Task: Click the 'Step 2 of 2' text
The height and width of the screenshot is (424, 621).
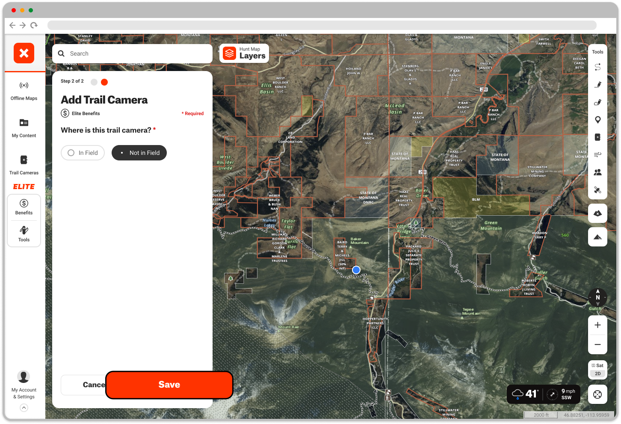Action: pyautogui.click(x=72, y=81)
